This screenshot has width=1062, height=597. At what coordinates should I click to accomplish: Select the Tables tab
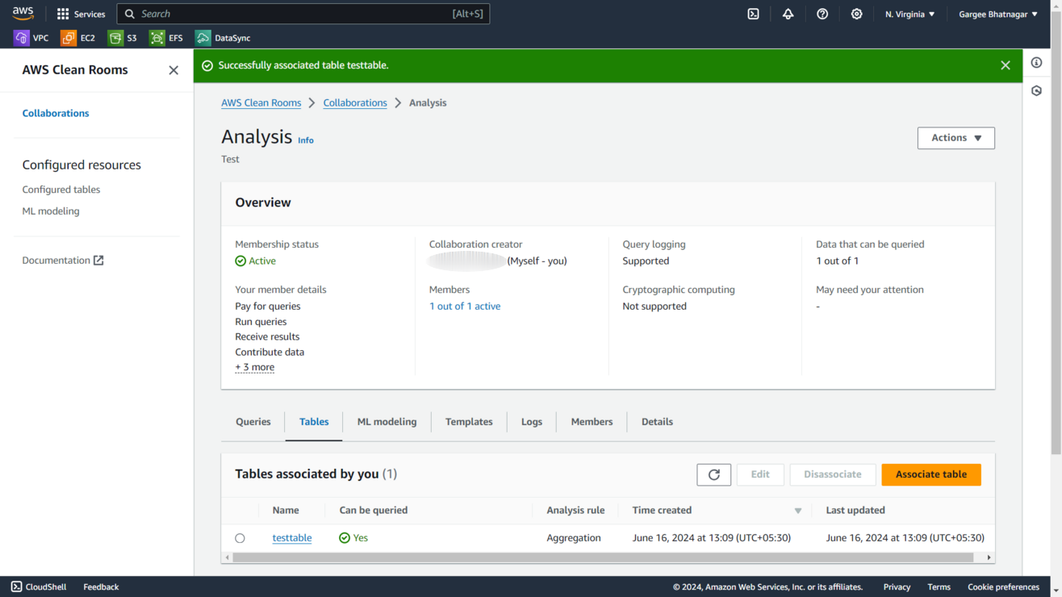(314, 422)
